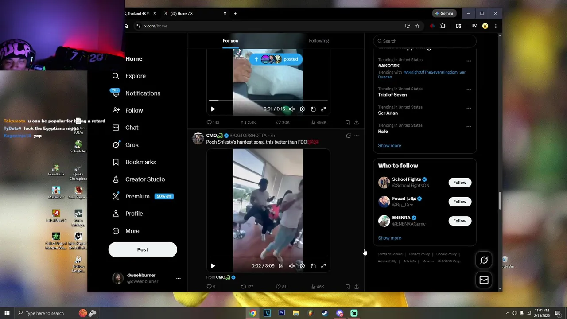Bookmark this page with the star icon
Image resolution: width=567 pixels, height=319 pixels.
[417, 26]
